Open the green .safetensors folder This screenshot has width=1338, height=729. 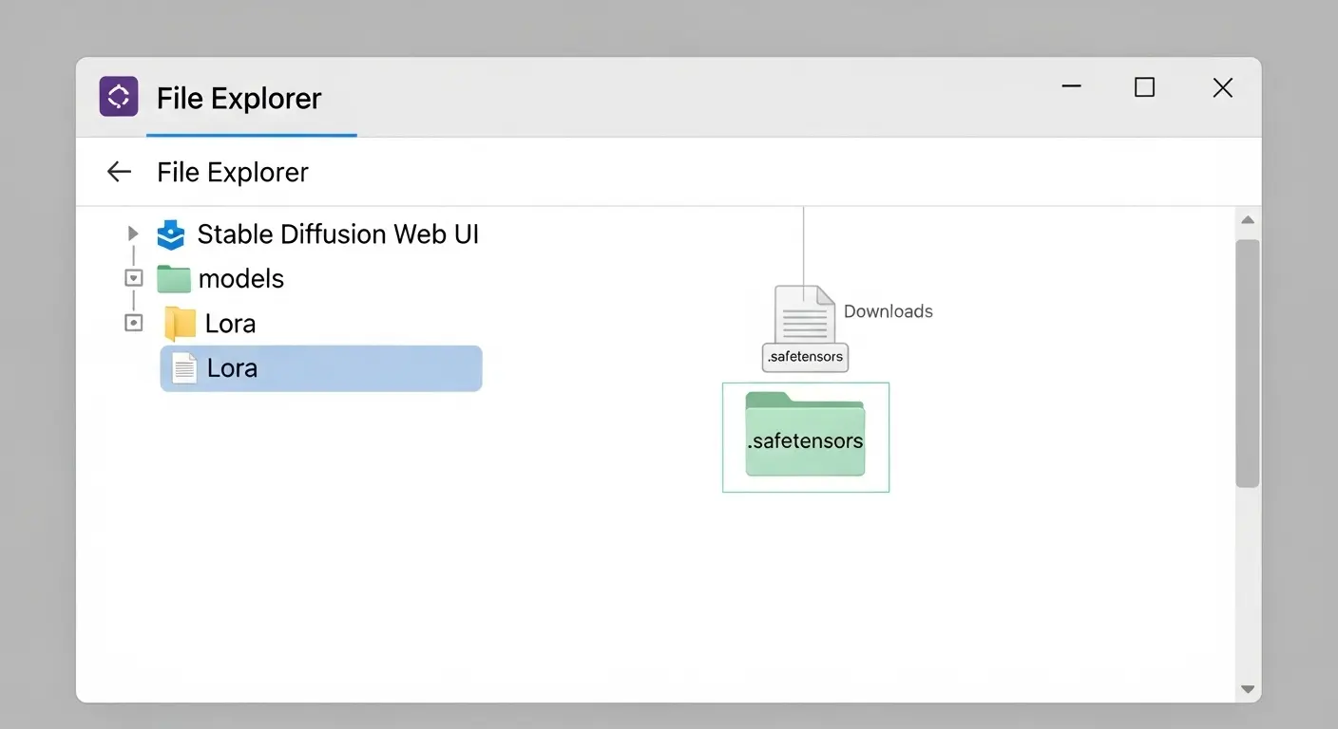pyautogui.click(x=805, y=436)
